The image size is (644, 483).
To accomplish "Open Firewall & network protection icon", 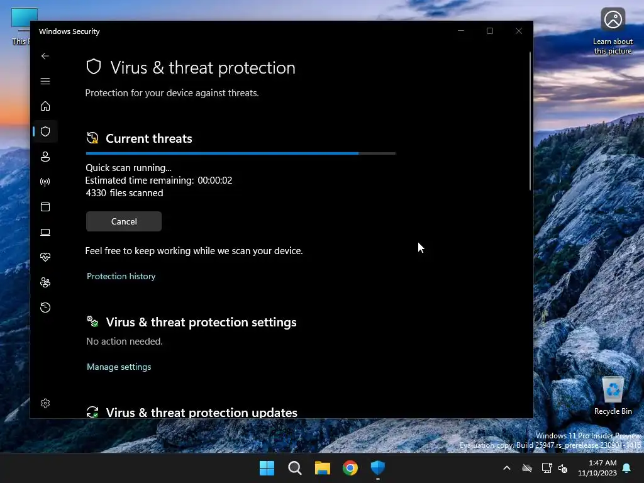I will (45, 182).
